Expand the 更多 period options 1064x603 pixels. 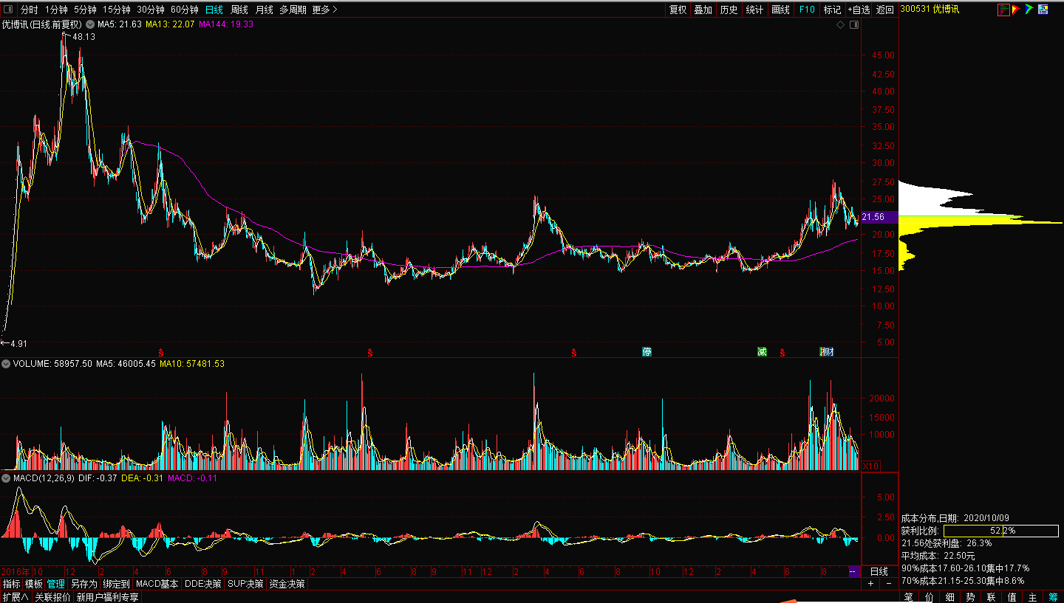[324, 10]
